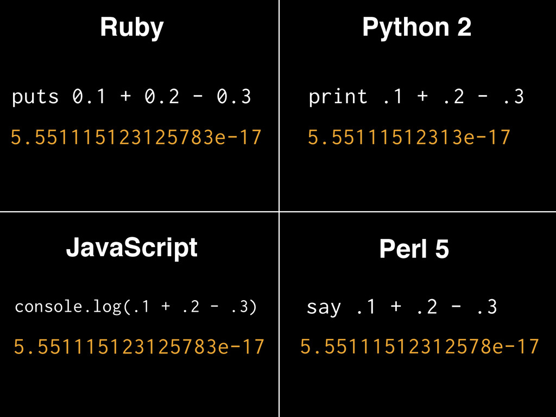Screen dimensions: 556x417
Task: Select the orange 5.55111512312578e-17 Perl result
Action: [419, 346]
